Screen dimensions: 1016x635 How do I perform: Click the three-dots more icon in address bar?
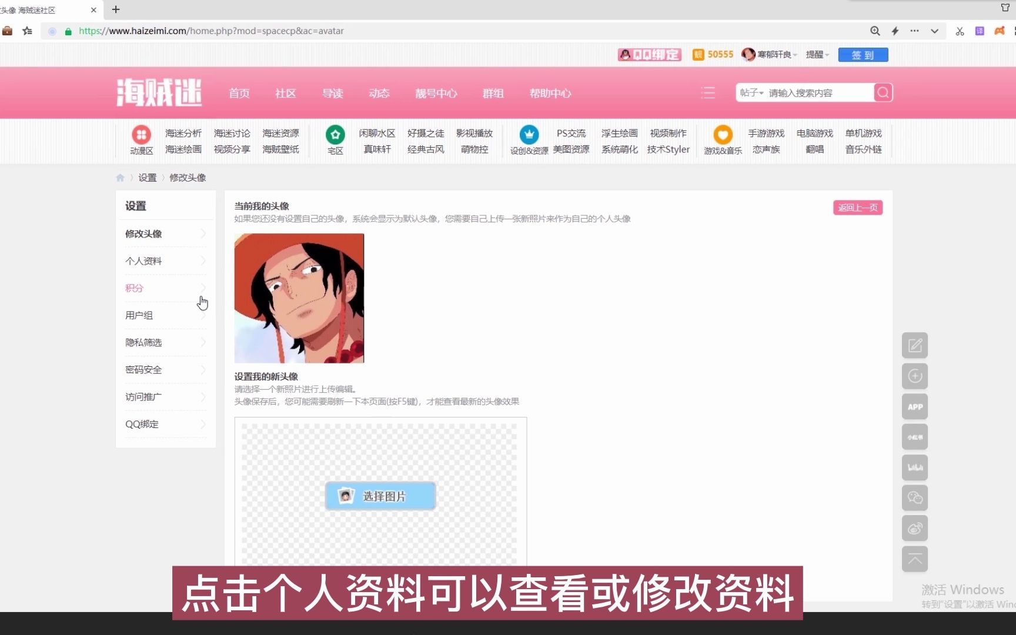tap(914, 31)
